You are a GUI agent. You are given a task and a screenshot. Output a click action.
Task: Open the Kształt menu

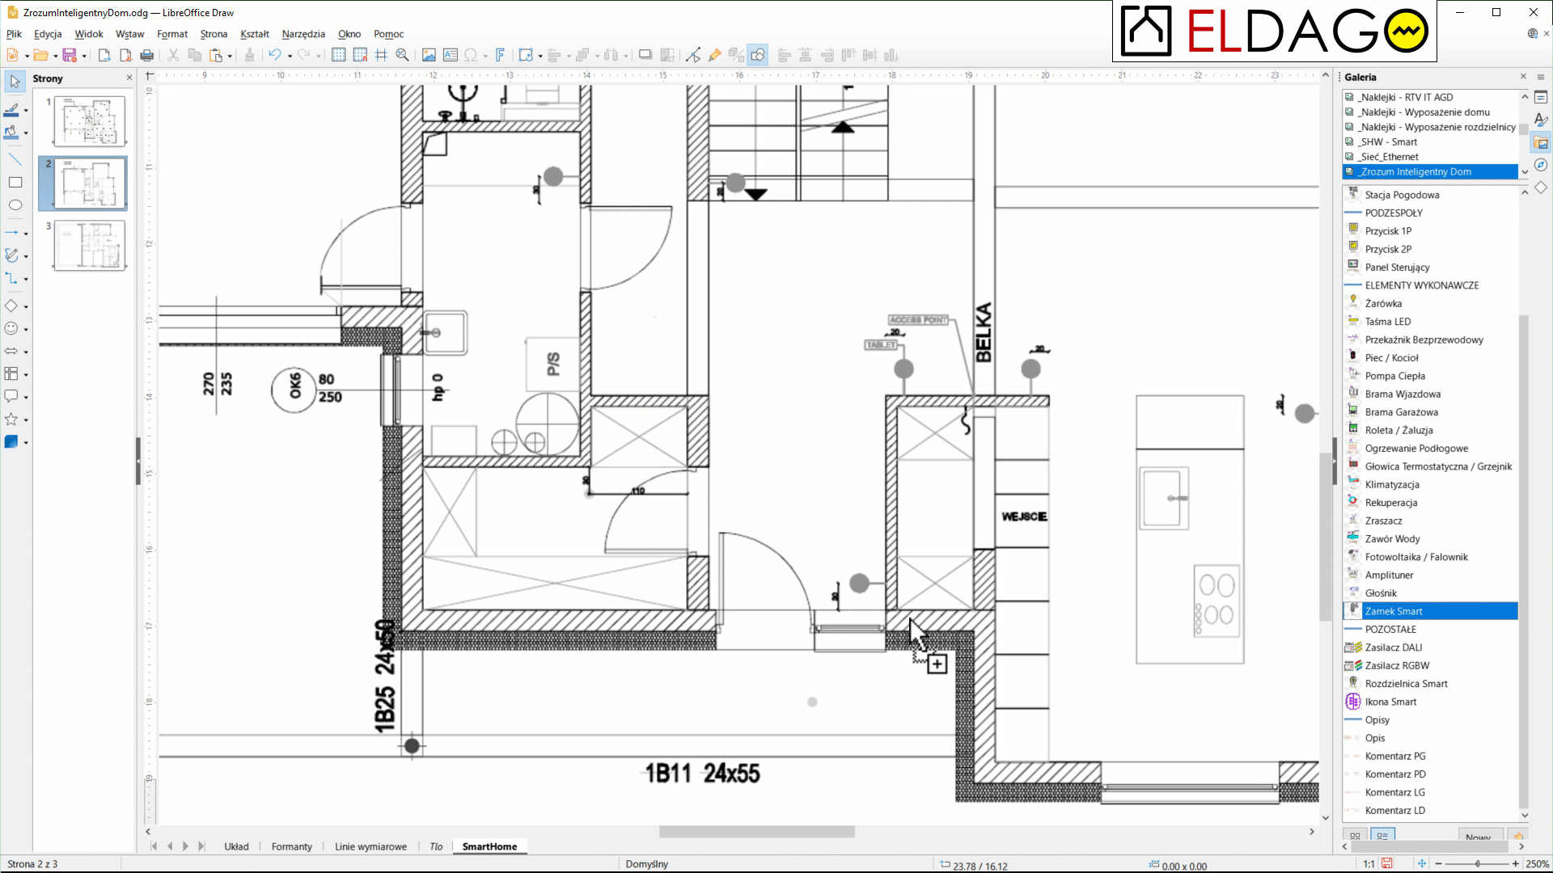pyautogui.click(x=254, y=34)
